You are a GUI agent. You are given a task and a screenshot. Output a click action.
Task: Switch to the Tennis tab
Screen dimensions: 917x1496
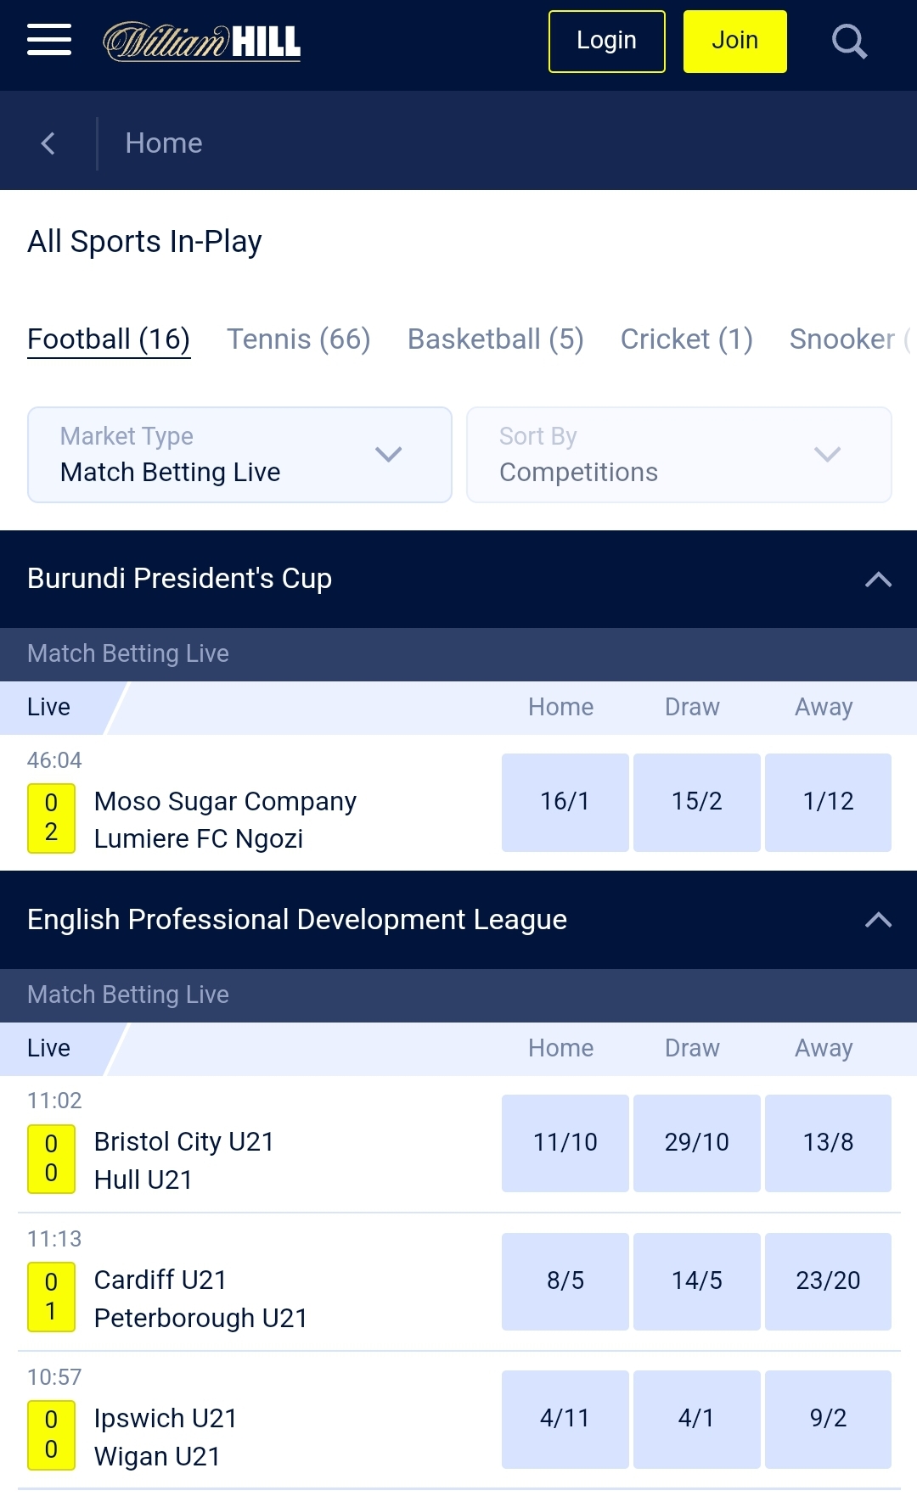click(297, 339)
